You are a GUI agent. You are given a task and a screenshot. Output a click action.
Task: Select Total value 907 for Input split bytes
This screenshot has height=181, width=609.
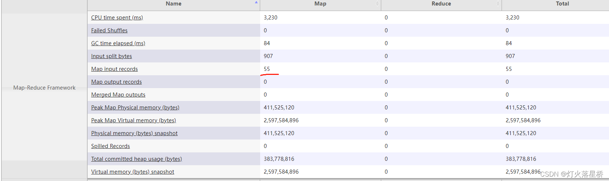click(x=510, y=56)
